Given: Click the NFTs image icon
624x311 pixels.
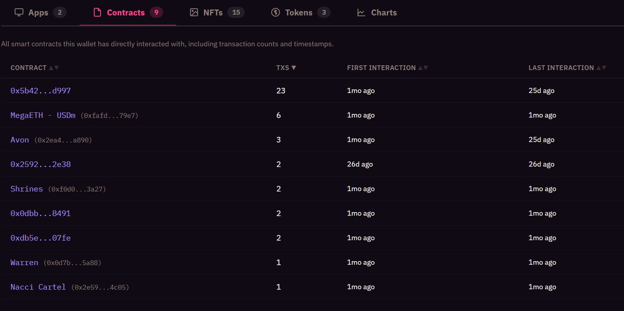Looking at the screenshot, I should [194, 12].
